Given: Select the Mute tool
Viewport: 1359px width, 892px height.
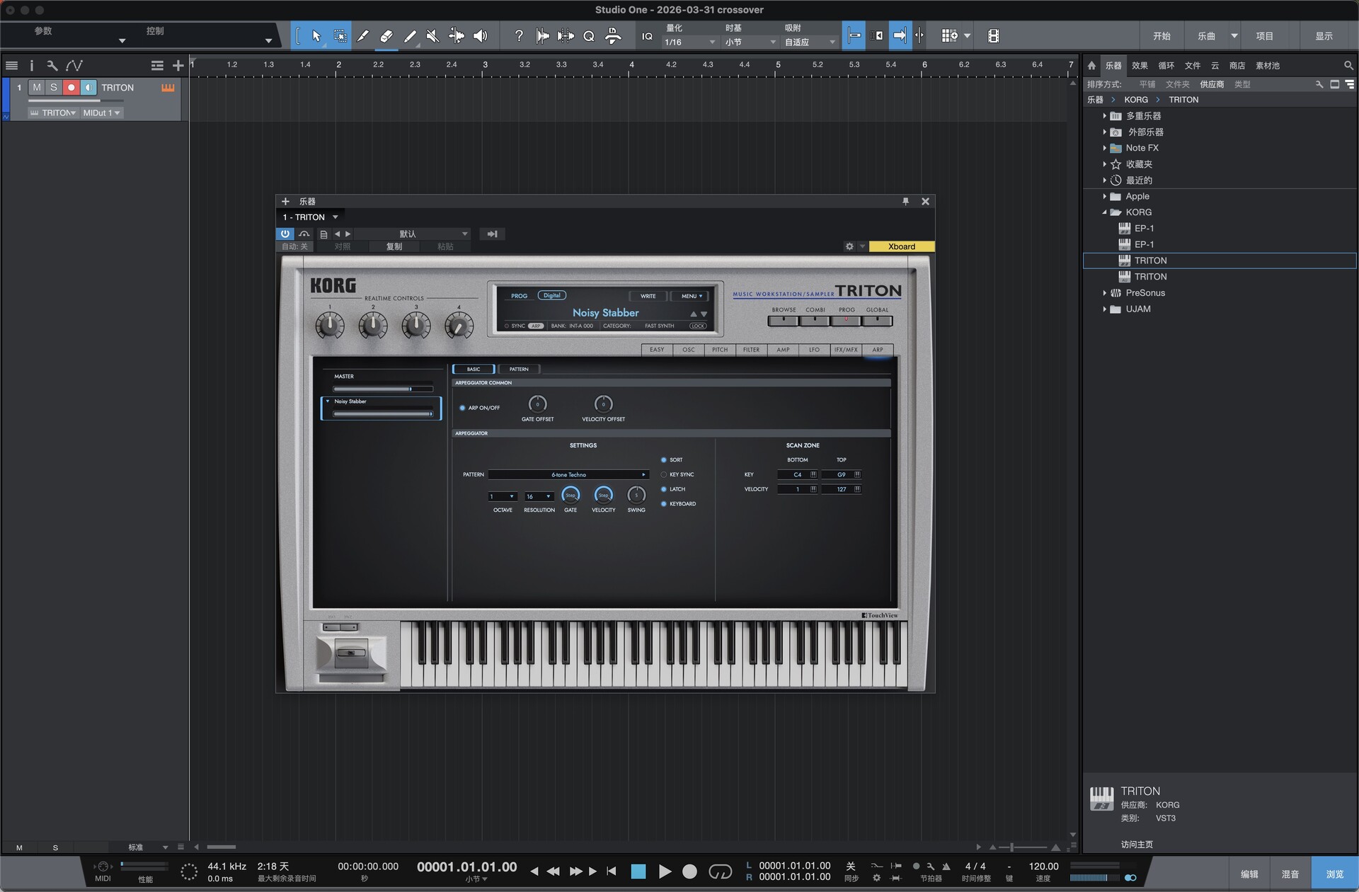Looking at the screenshot, I should click(432, 36).
